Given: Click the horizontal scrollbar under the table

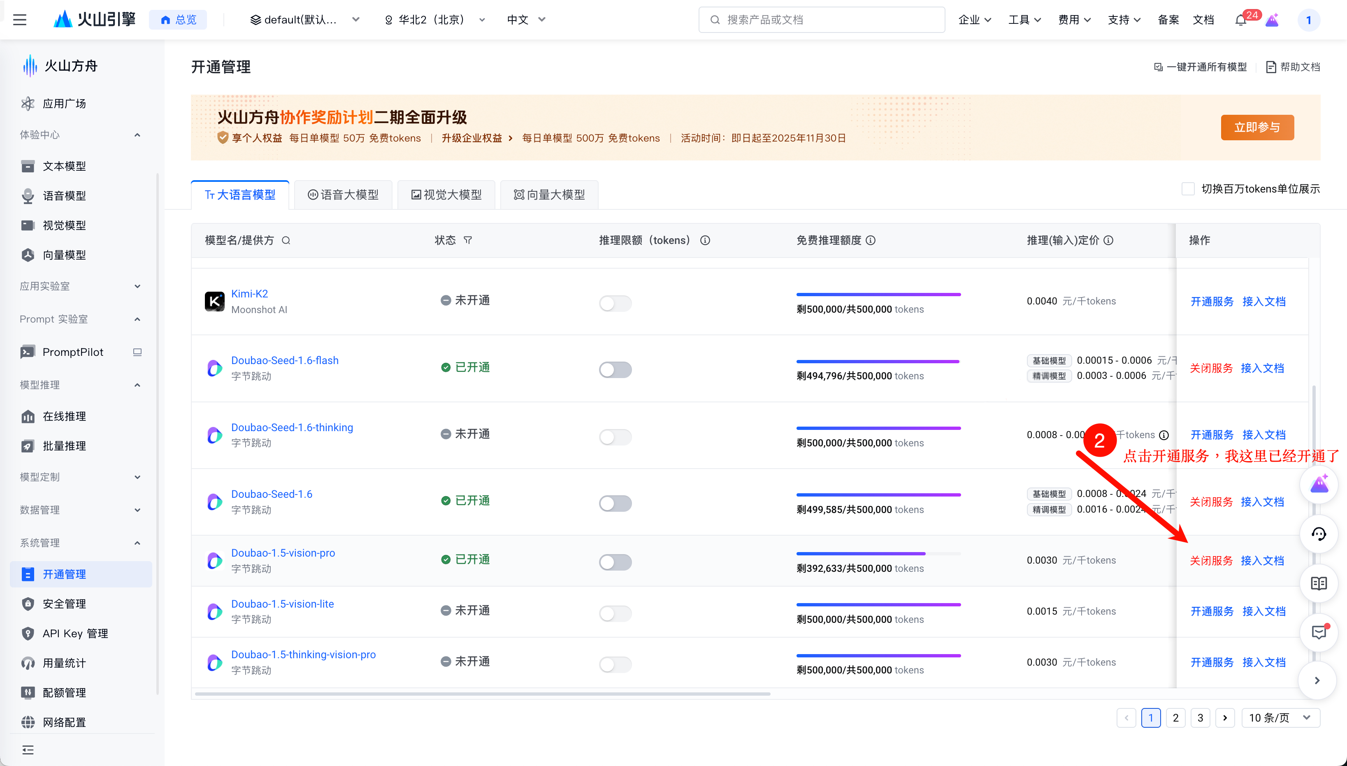Looking at the screenshot, I should (x=482, y=694).
